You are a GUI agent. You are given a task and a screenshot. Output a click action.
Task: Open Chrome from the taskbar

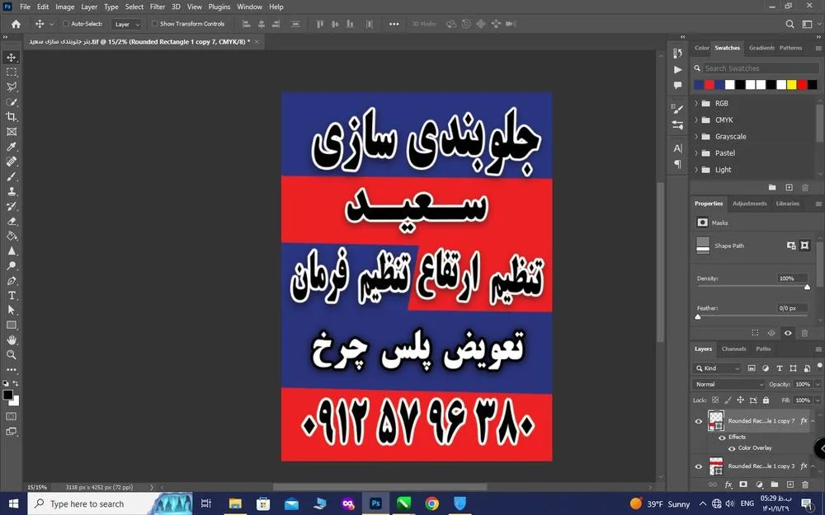click(432, 503)
